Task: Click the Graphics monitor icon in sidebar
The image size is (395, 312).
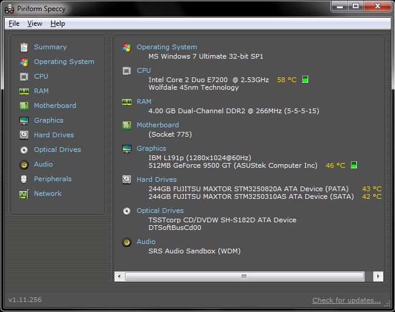Action: click(24, 120)
